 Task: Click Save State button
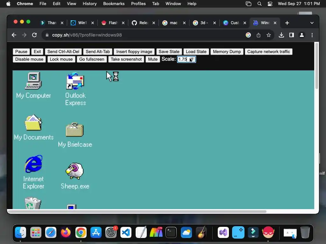tap(169, 52)
